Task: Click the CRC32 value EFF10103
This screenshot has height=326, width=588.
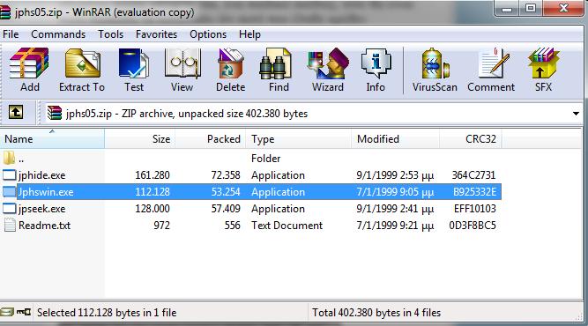Action: tap(475, 208)
